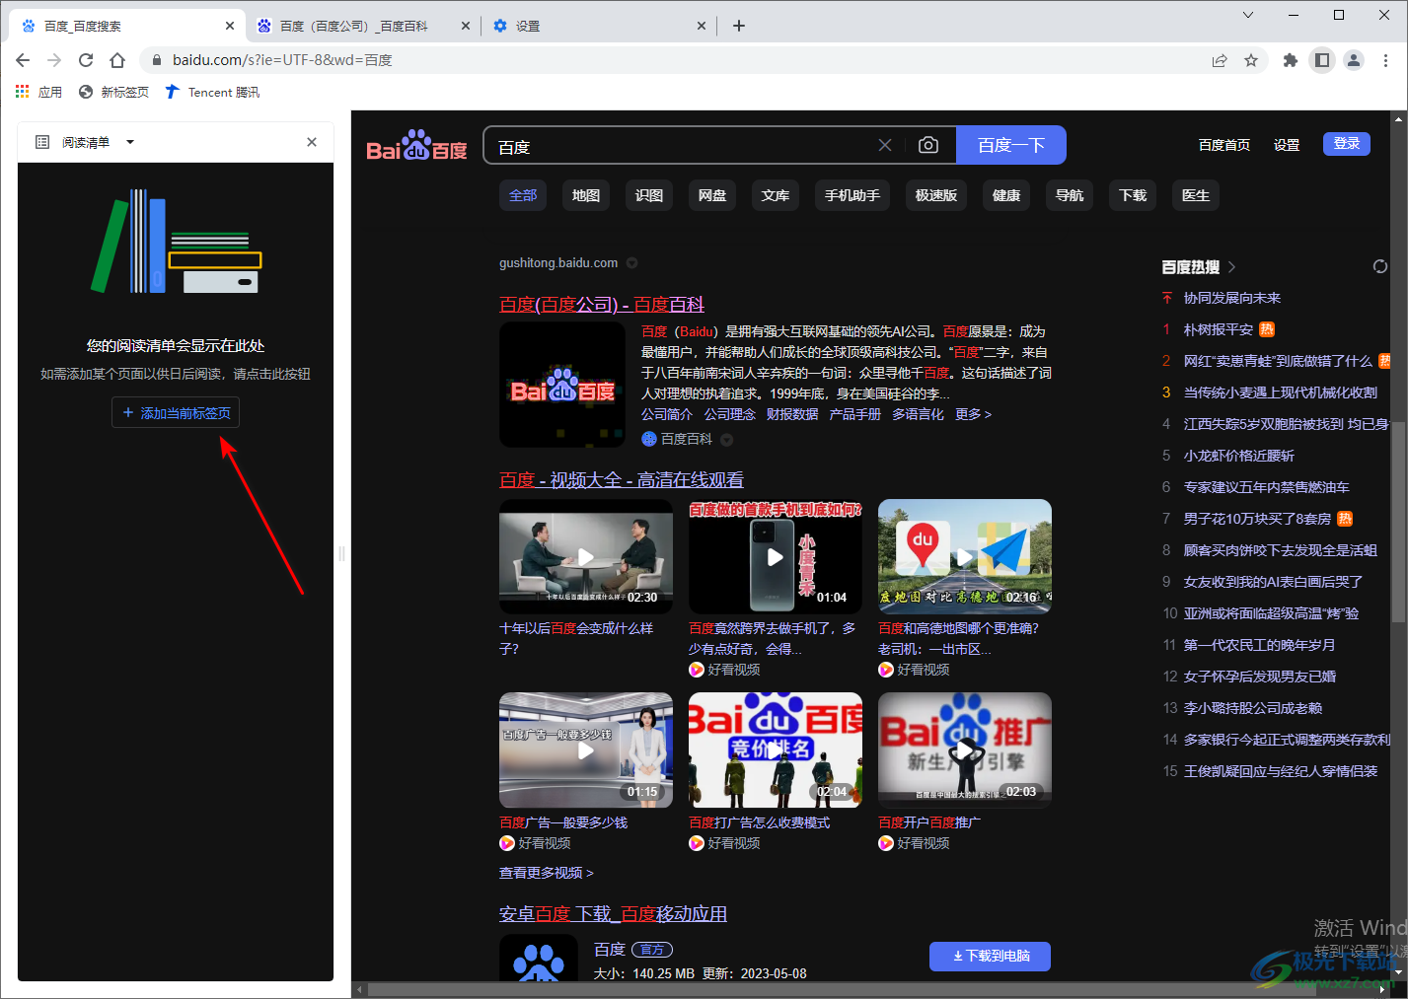Open hot search 协同发展向未来

1232,298
